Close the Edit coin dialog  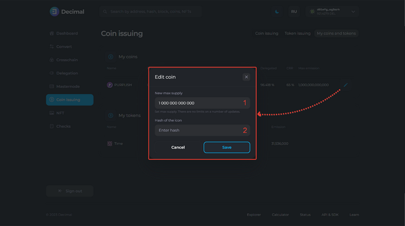[x=246, y=77]
